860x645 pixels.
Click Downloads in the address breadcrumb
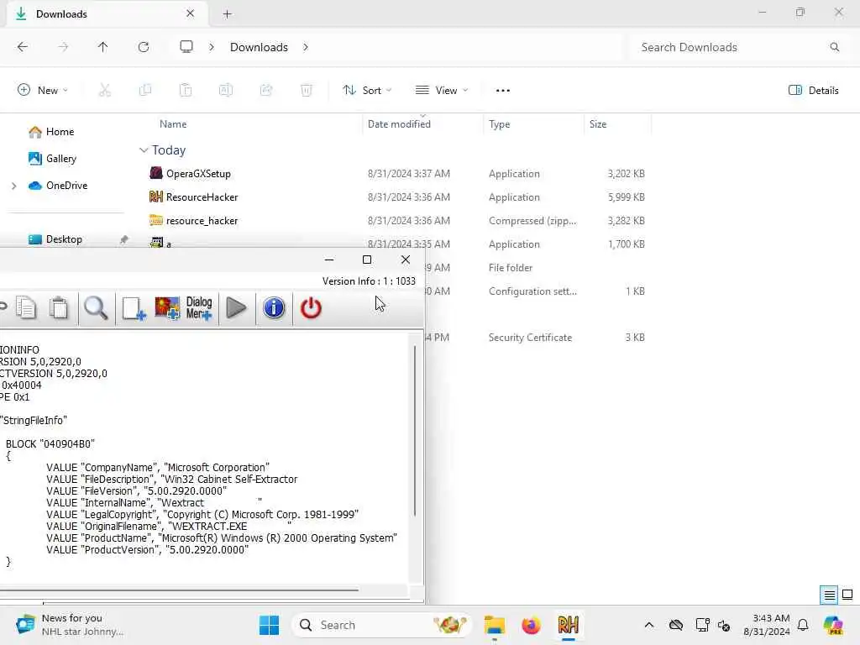tap(259, 47)
